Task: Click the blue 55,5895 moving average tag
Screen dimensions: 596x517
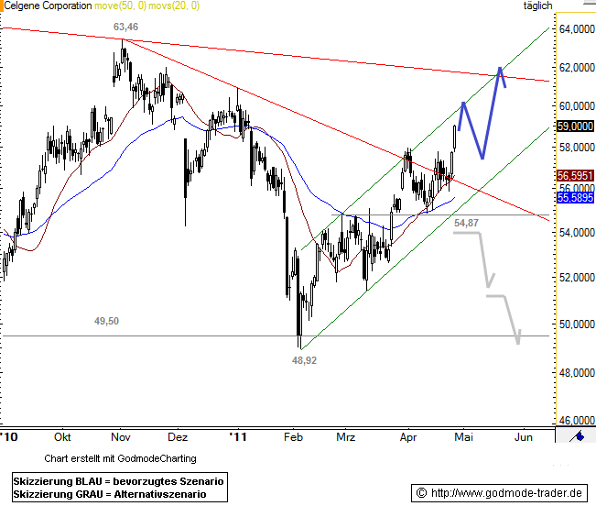Action: [x=575, y=198]
